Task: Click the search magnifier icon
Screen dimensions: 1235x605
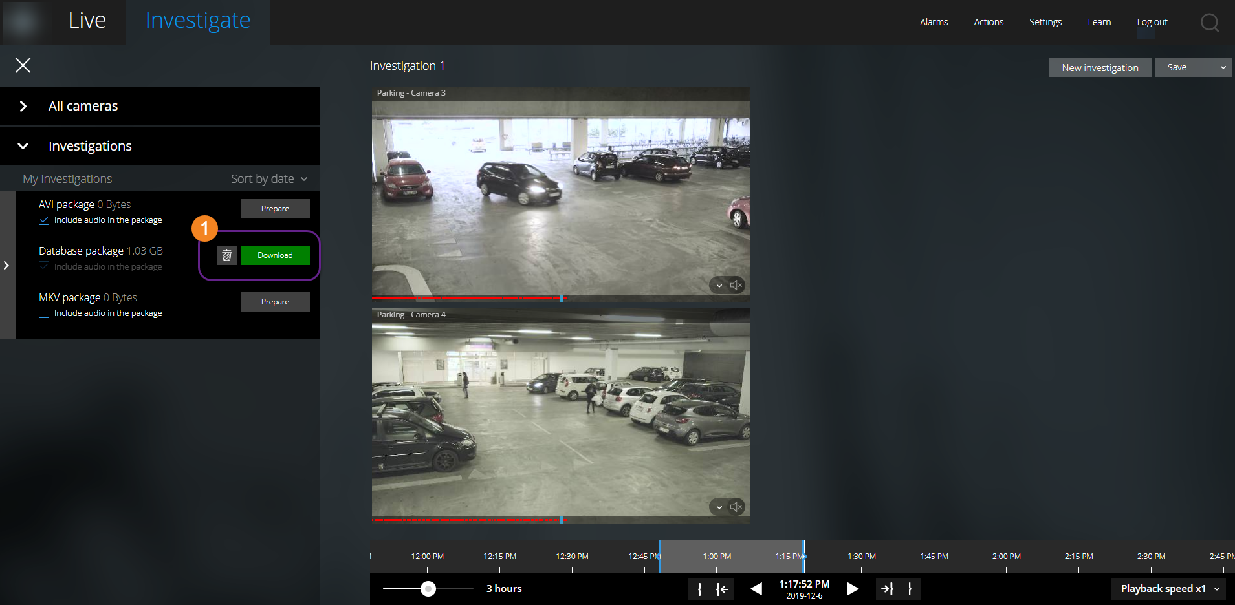Action: point(1209,23)
